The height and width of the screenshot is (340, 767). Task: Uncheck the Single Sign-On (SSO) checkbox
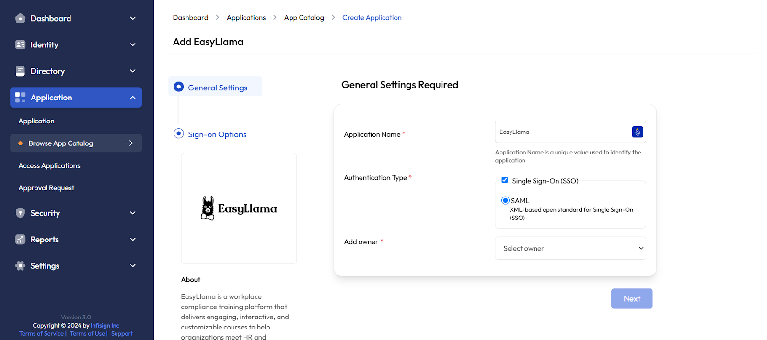[505, 180]
